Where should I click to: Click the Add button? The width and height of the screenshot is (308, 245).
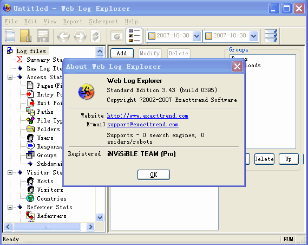(122, 53)
